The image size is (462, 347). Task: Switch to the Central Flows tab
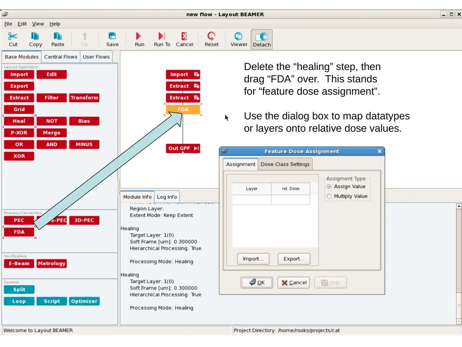61,57
